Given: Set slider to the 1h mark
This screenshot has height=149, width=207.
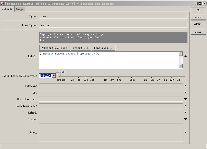Looking at the screenshot, I should [145, 77].
